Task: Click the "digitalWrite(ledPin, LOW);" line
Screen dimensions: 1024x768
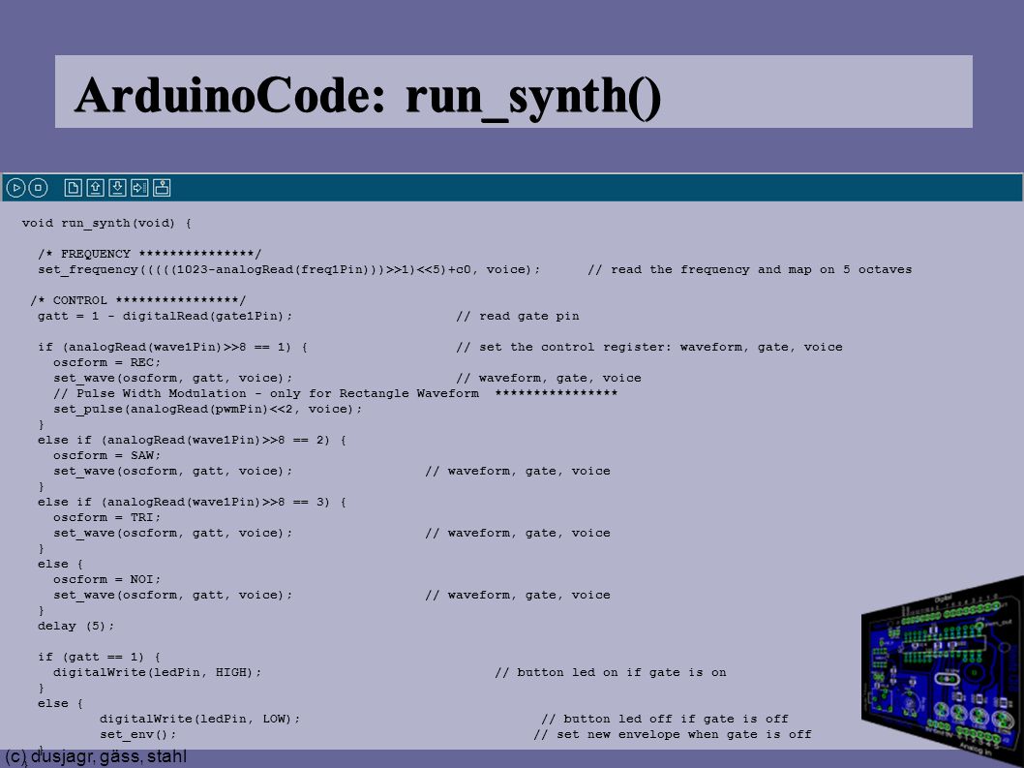Action: (x=199, y=719)
